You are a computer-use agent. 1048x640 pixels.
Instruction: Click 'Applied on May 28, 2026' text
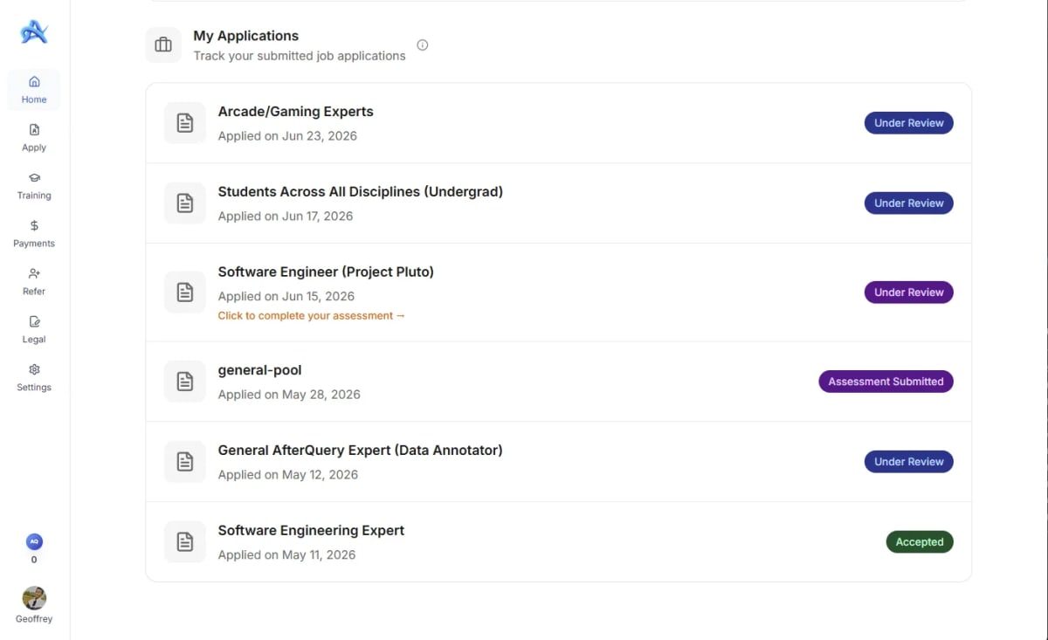289,395
